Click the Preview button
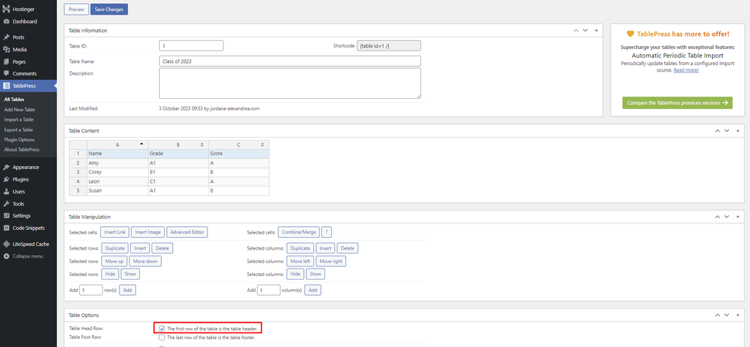Image resolution: width=750 pixels, height=347 pixels. coord(76,9)
